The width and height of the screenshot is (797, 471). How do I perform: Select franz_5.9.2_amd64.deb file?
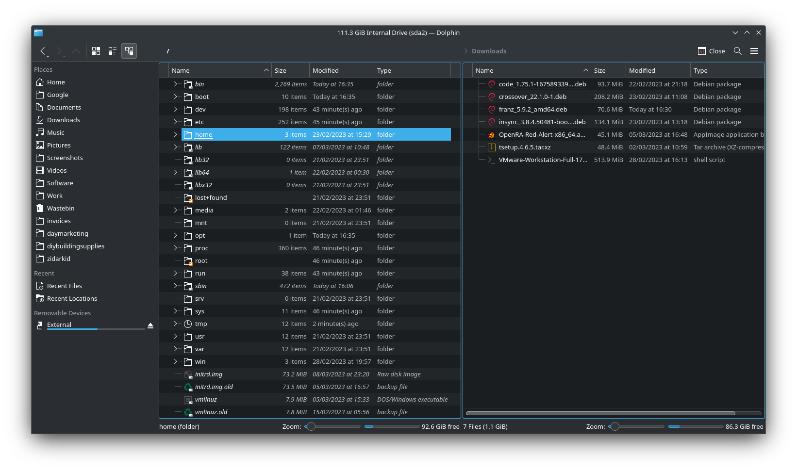532,110
